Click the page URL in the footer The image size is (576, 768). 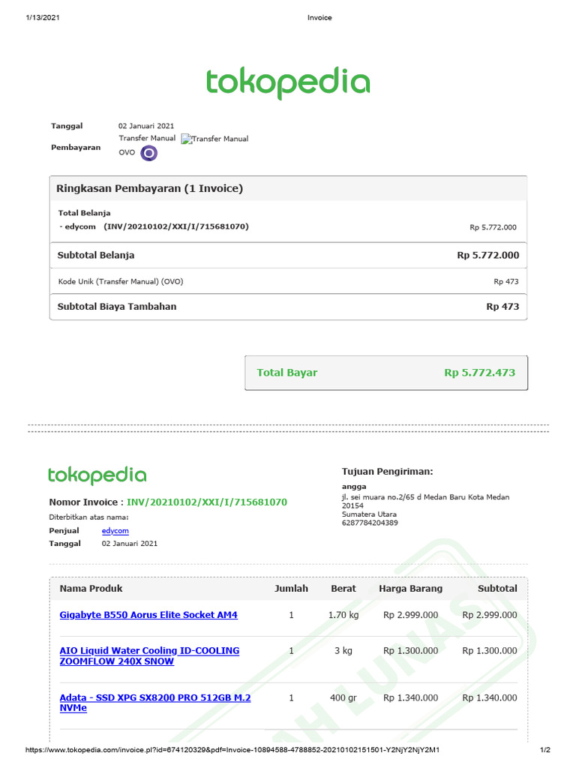(x=232, y=749)
